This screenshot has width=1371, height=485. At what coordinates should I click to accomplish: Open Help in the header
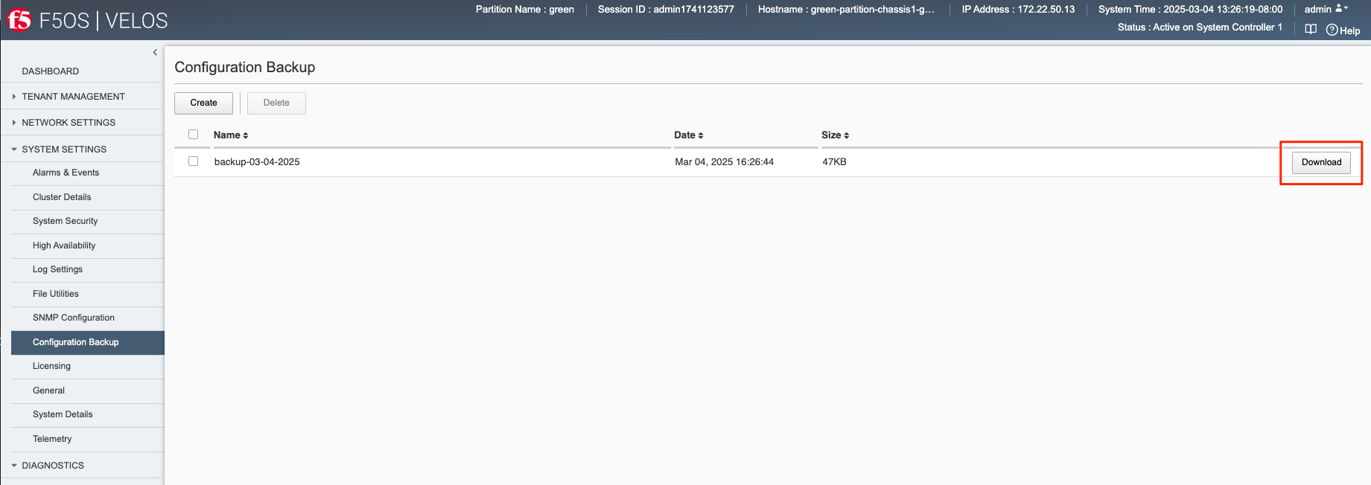[1343, 30]
